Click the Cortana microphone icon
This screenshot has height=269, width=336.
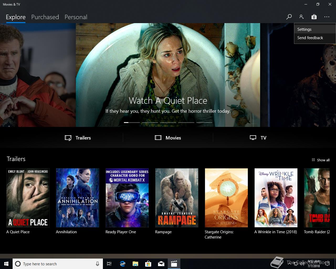click(x=97, y=264)
